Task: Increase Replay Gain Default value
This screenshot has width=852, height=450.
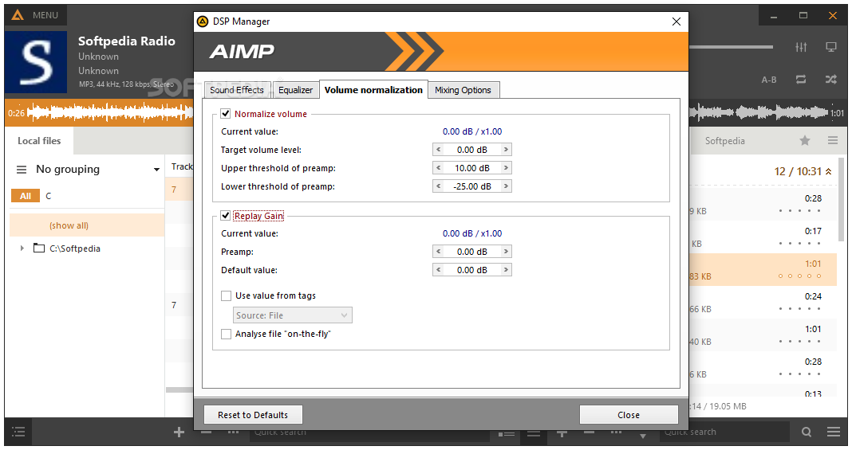Action: (506, 270)
